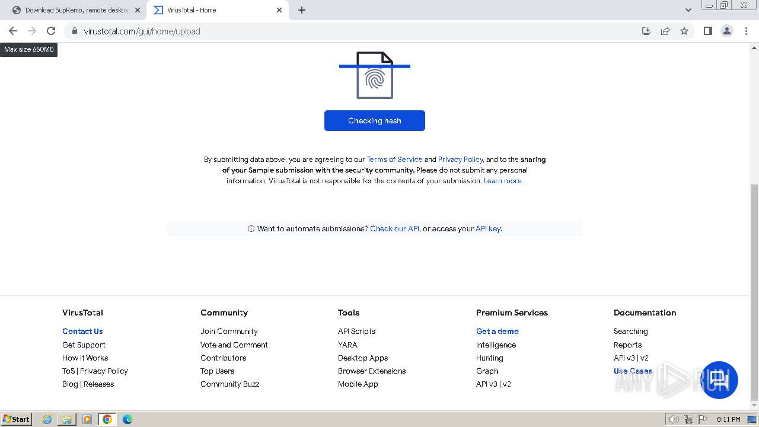Close the VirusTotal - Home tab
The width and height of the screenshot is (759, 427).
tap(279, 10)
